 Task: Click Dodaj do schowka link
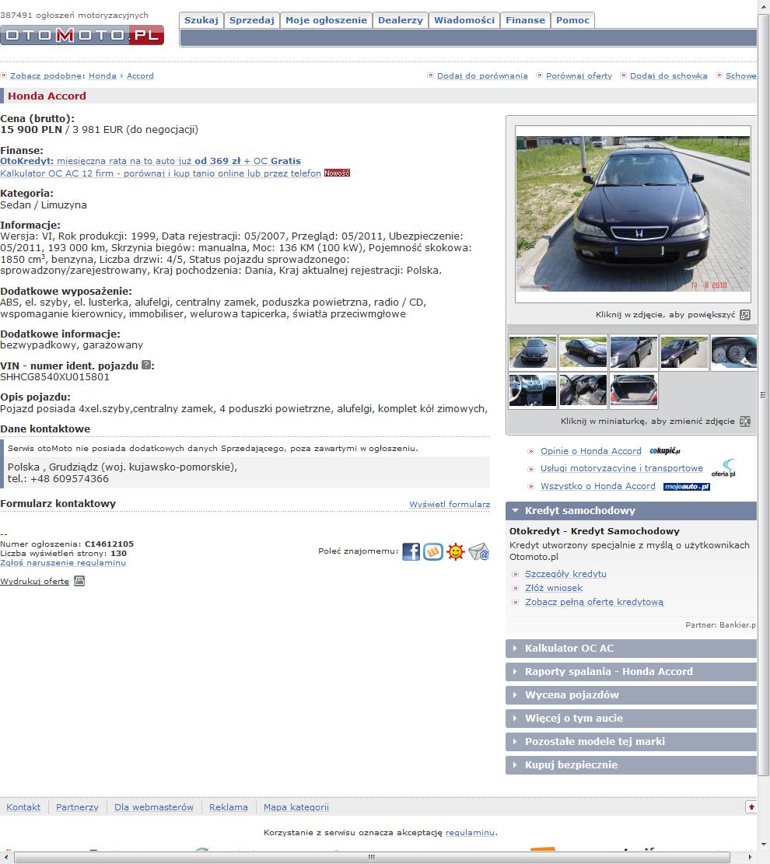click(x=669, y=76)
